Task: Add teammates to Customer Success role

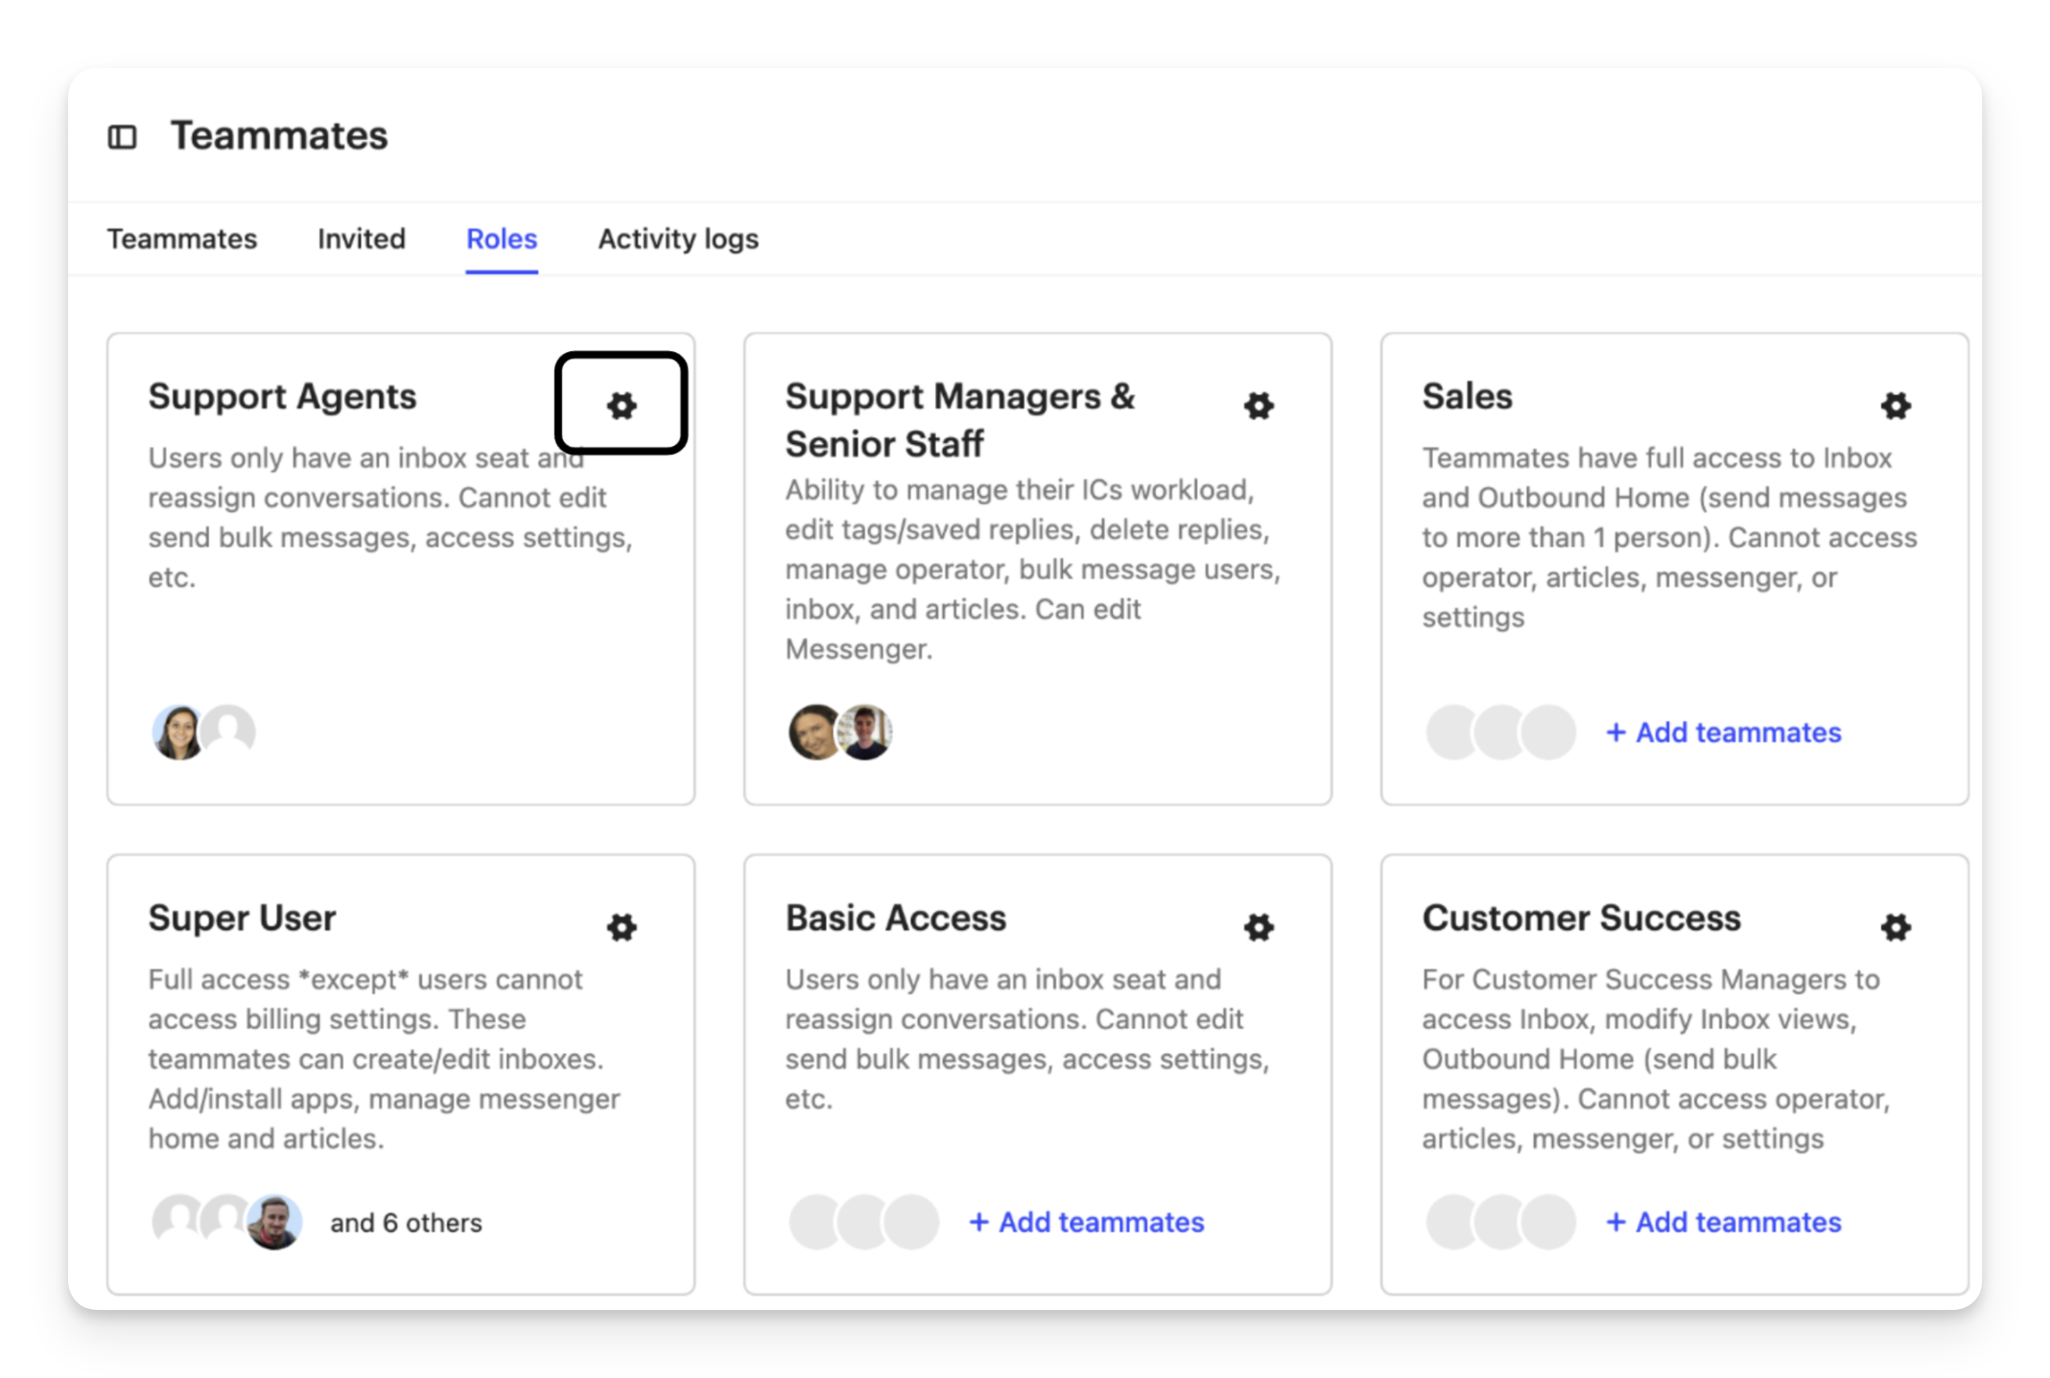Action: tap(1724, 1223)
